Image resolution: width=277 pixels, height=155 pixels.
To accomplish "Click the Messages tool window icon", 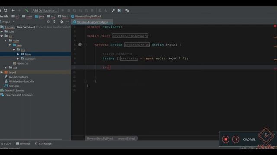I will (36, 143).
